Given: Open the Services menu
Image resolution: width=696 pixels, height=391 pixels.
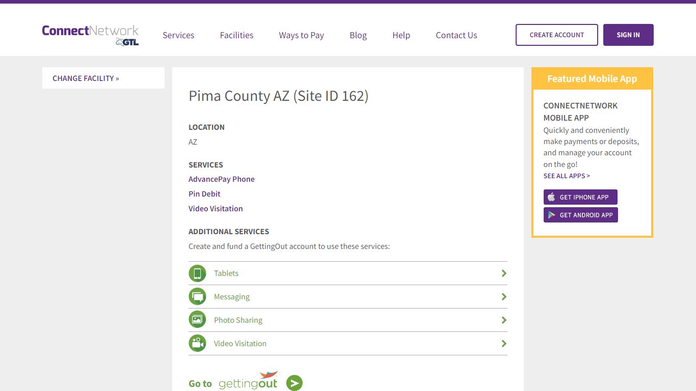Looking at the screenshot, I should pos(178,35).
